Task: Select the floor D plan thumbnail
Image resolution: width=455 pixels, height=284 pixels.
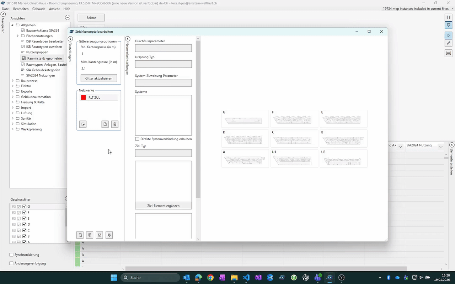Action: click(x=245, y=139)
